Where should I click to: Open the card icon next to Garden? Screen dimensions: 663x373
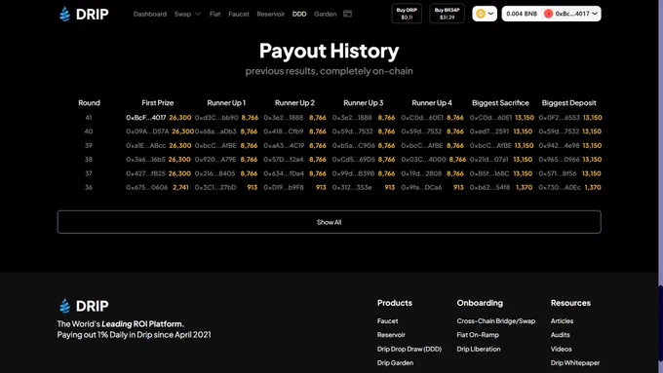[x=347, y=14]
